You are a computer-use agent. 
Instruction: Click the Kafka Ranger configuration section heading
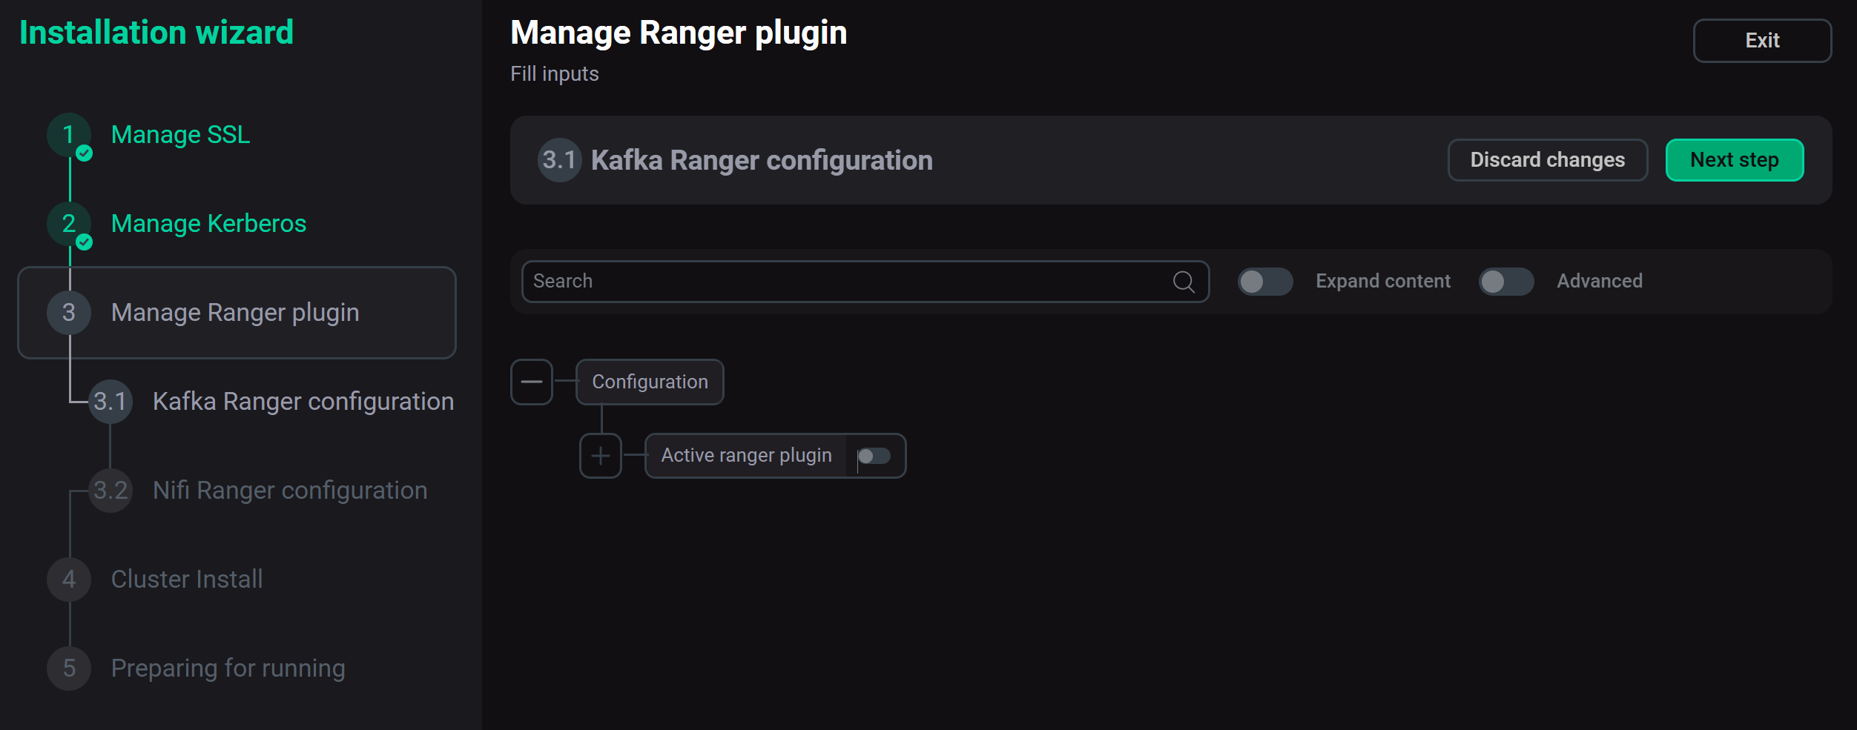(762, 160)
